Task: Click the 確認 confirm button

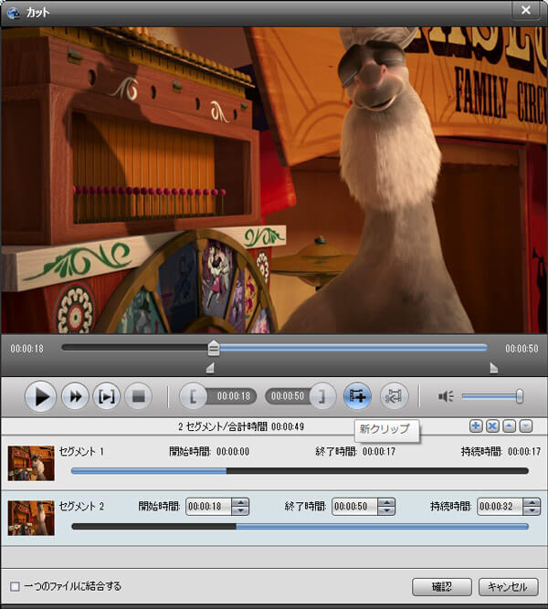Action: 442,586
